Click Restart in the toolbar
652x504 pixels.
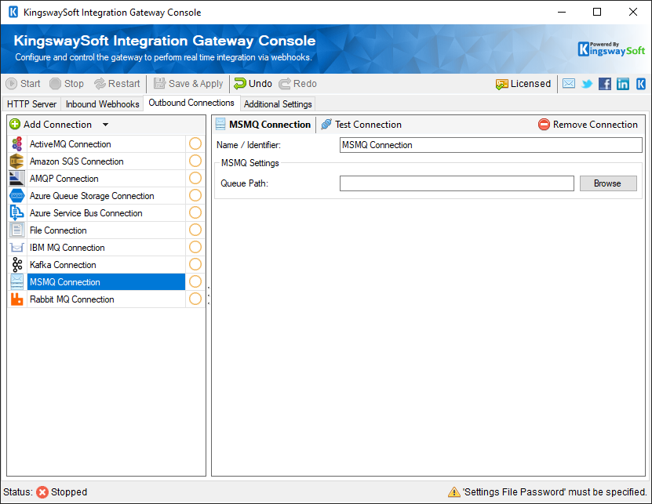tap(117, 84)
